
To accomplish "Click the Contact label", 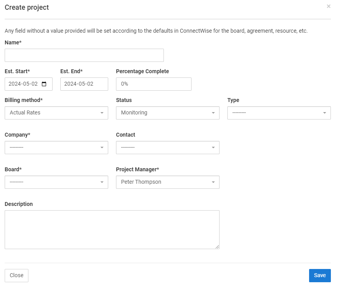I will pyautogui.click(x=125, y=135).
